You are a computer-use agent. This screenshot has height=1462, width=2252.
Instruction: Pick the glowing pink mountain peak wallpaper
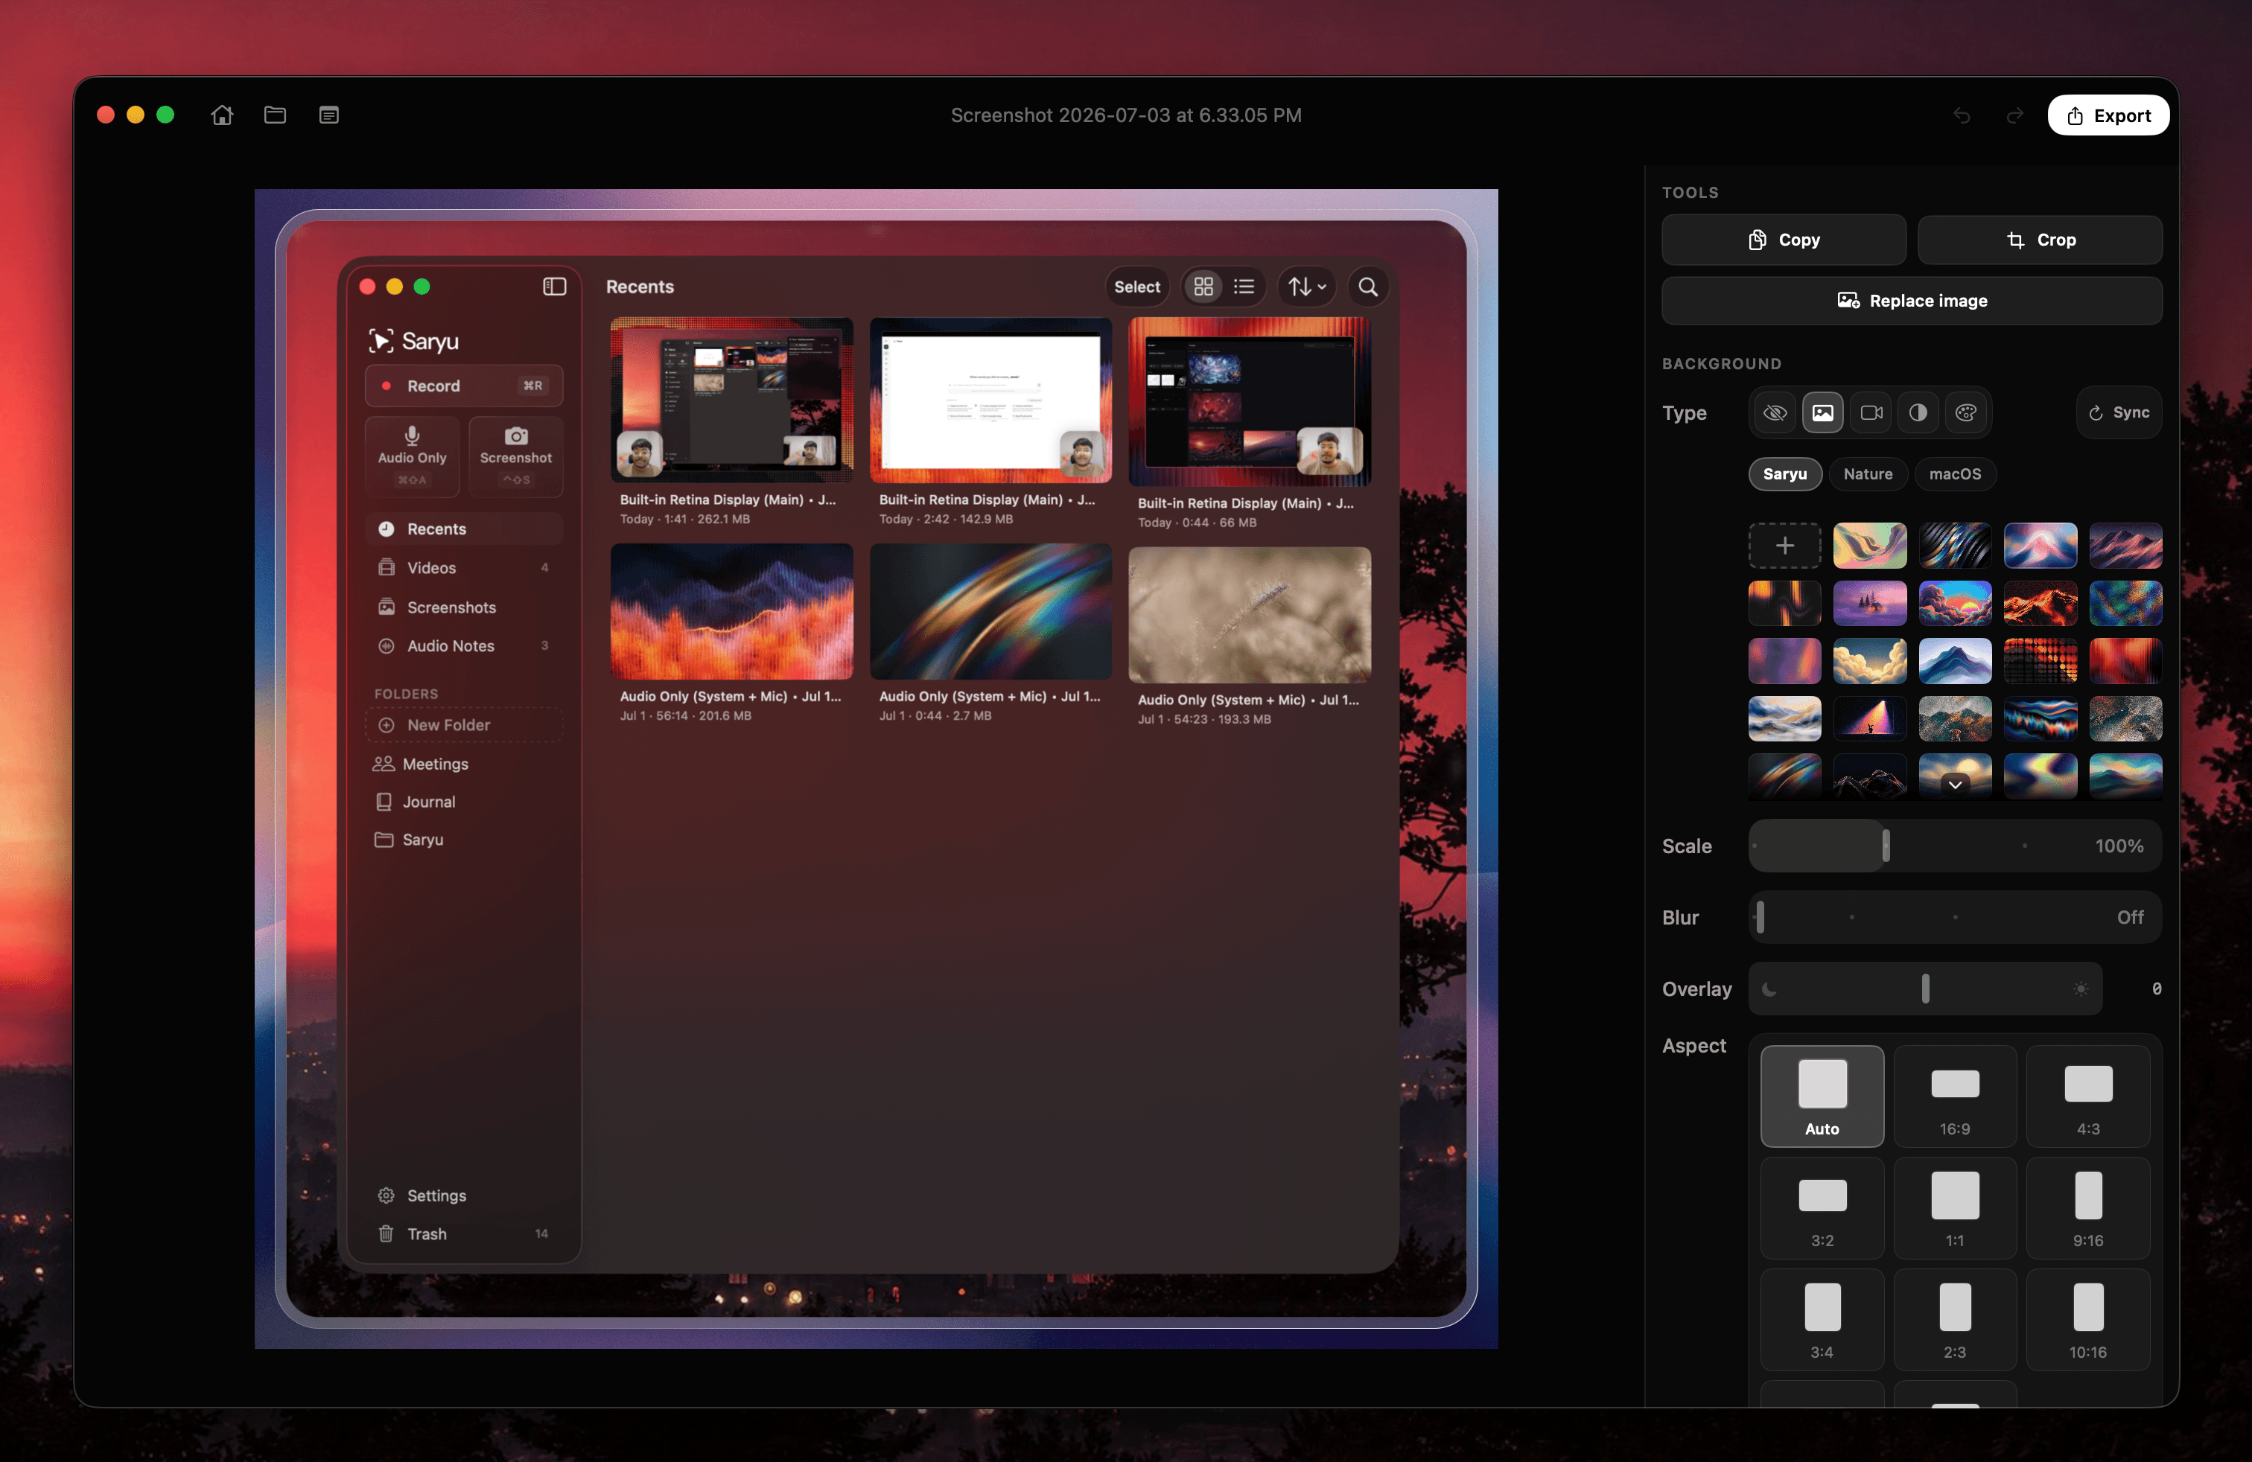point(2040,546)
